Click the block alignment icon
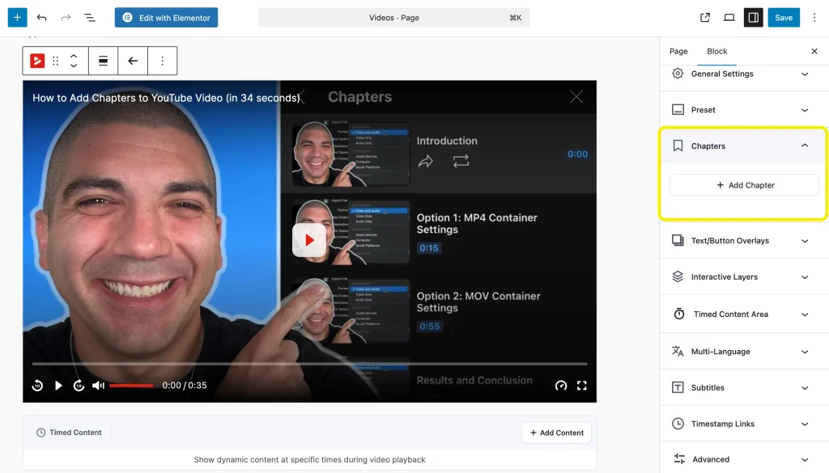The width and height of the screenshot is (829, 473). (x=104, y=61)
